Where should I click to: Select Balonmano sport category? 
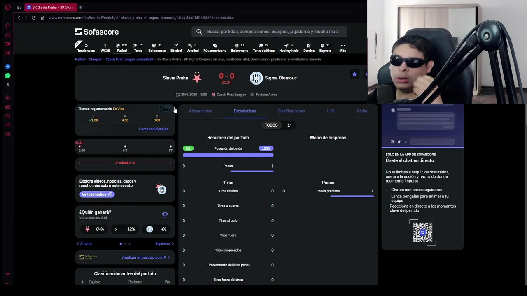[240, 48]
